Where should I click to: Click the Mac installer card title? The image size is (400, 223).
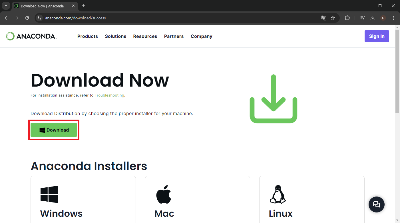[x=164, y=214]
